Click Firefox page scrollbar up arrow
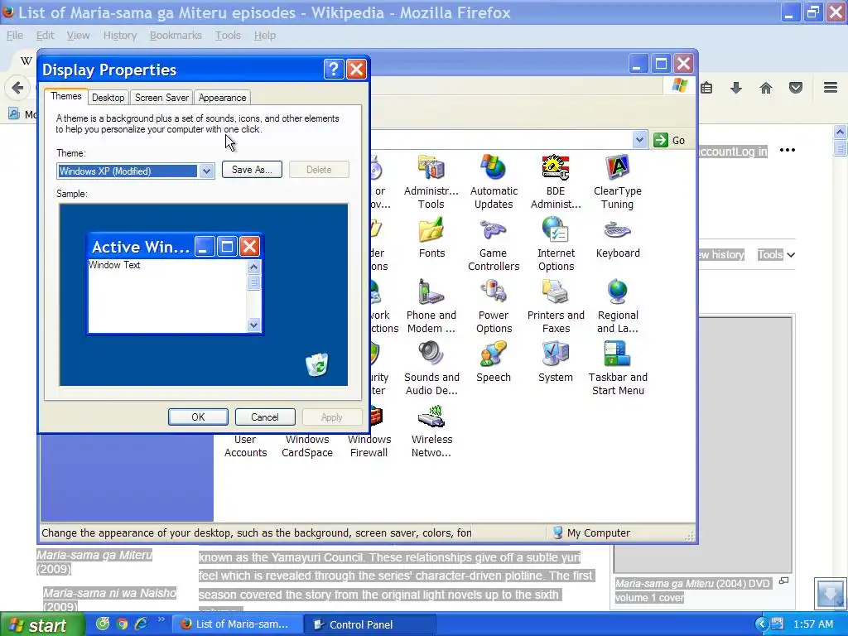This screenshot has height=636, width=848. [840, 132]
